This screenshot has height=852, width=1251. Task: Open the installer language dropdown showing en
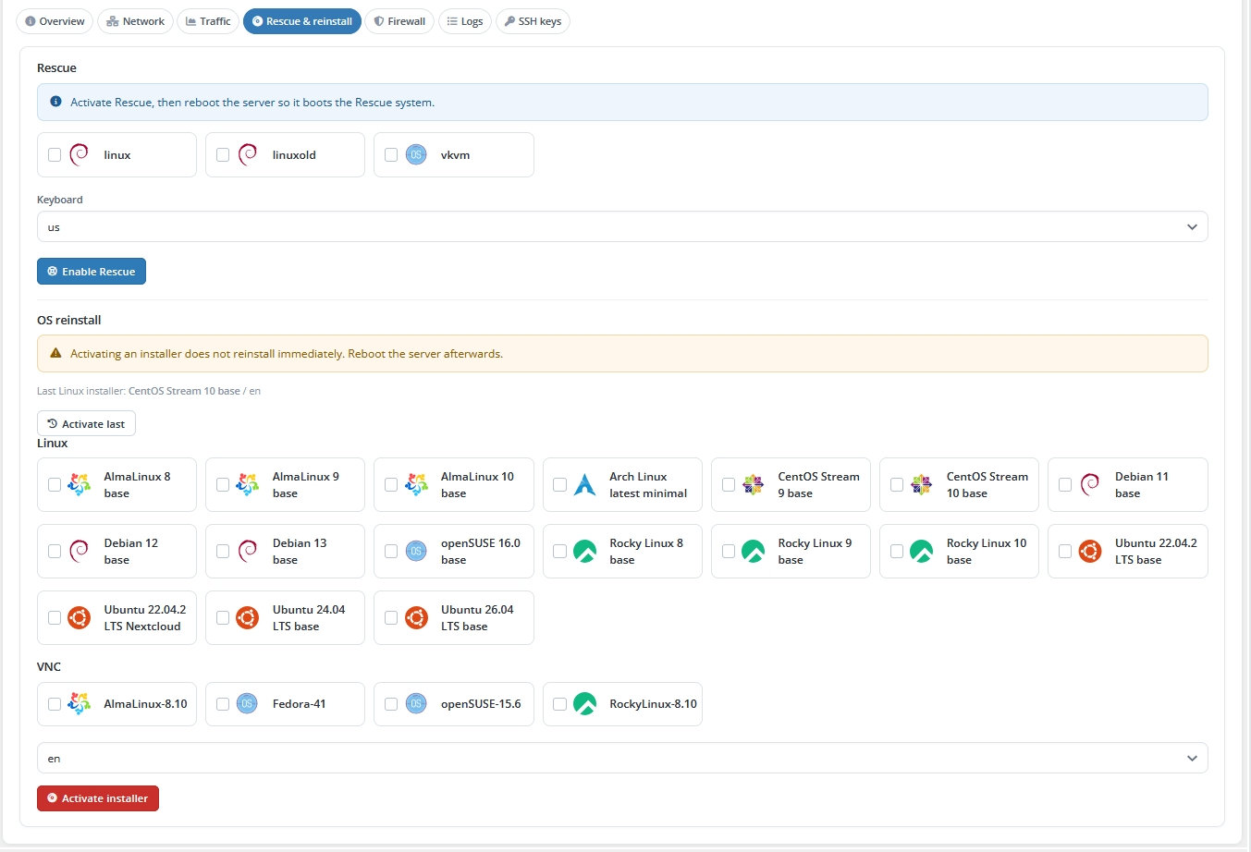click(x=622, y=758)
